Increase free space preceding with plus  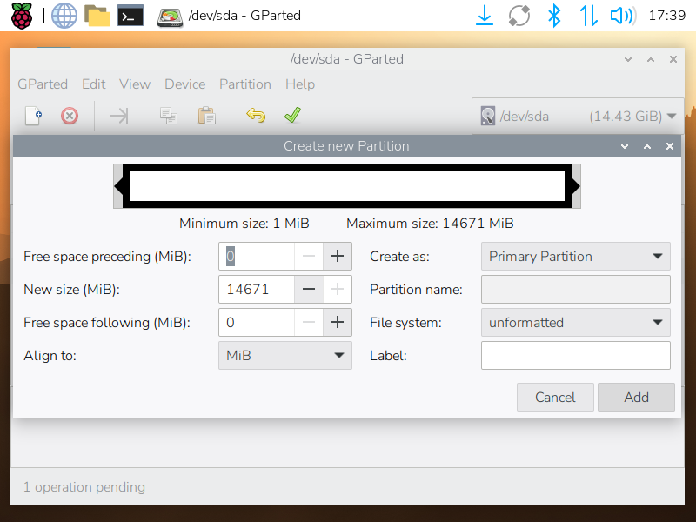(x=338, y=257)
